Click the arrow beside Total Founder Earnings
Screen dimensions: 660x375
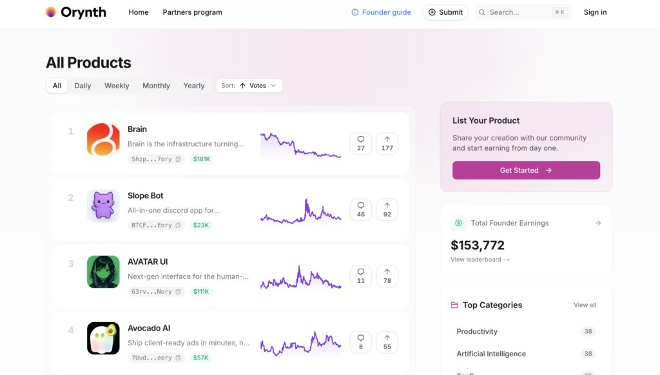point(597,223)
